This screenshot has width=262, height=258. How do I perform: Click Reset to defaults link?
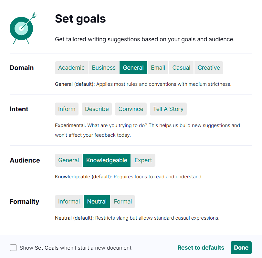point(201,248)
